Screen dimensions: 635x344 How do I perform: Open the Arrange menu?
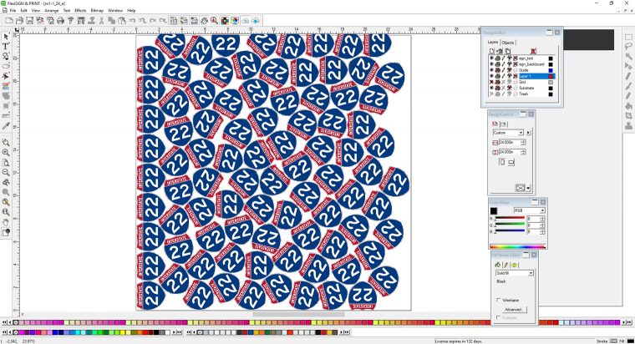pyautogui.click(x=52, y=11)
